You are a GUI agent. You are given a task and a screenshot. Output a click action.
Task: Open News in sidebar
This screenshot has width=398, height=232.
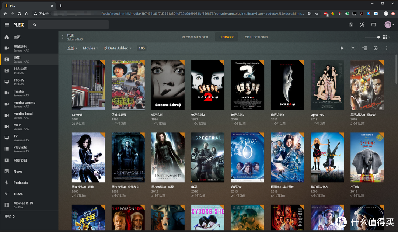point(29,171)
